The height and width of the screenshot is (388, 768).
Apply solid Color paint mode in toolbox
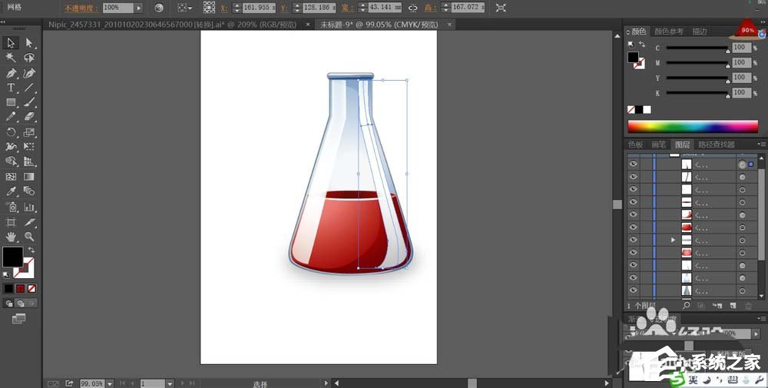click(8, 289)
